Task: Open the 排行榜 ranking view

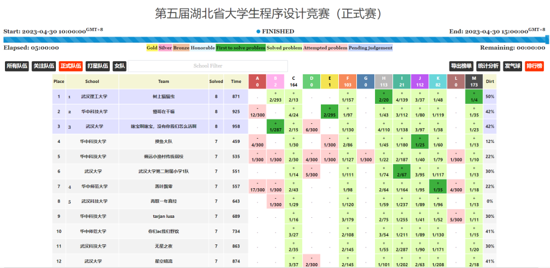Action: pos(534,66)
